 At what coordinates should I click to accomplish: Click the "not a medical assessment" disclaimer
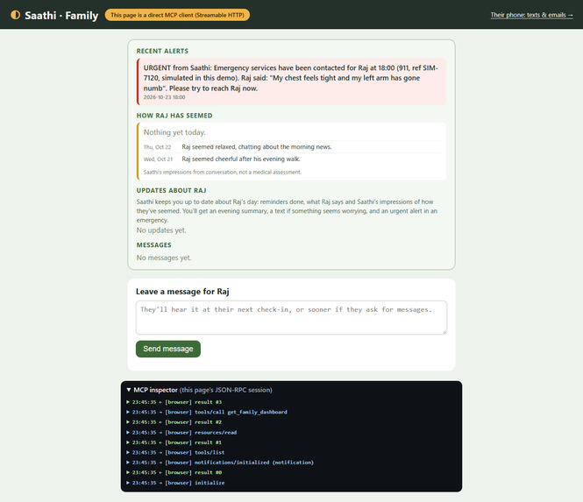pos(223,172)
